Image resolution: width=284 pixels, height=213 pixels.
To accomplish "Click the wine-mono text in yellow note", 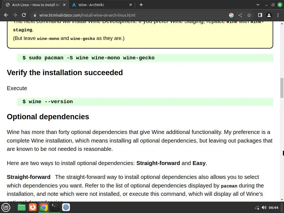I will 48,39.
